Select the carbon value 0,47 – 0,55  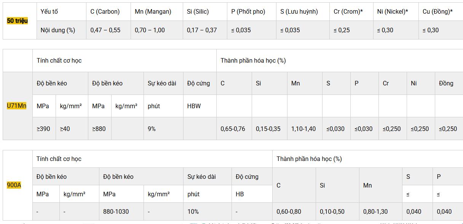pyautogui.click(x=105, y=30)
